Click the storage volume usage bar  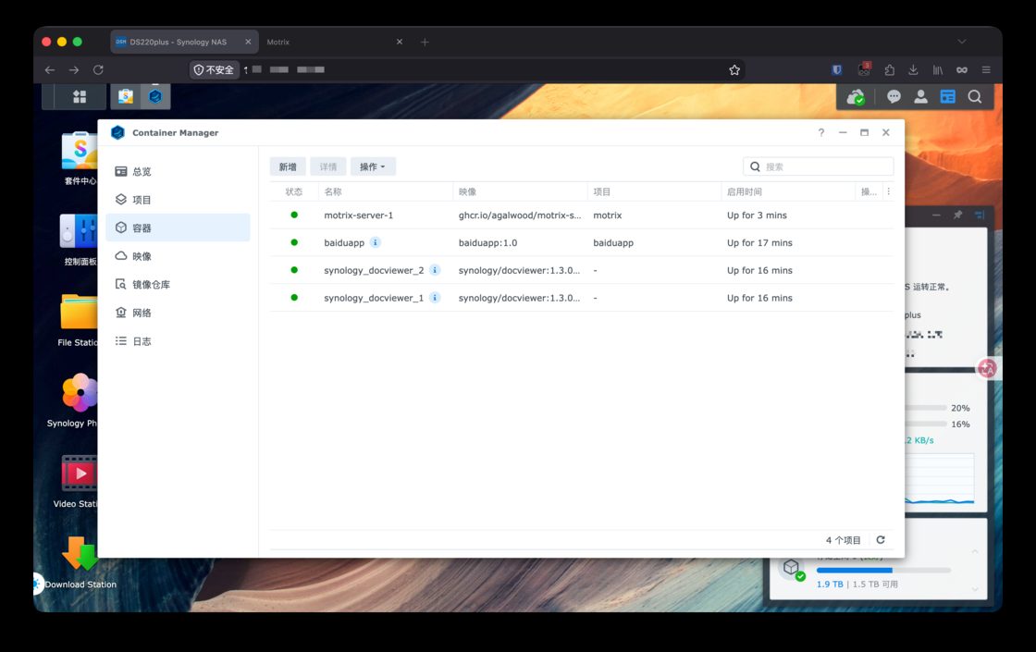pos(883,570)
